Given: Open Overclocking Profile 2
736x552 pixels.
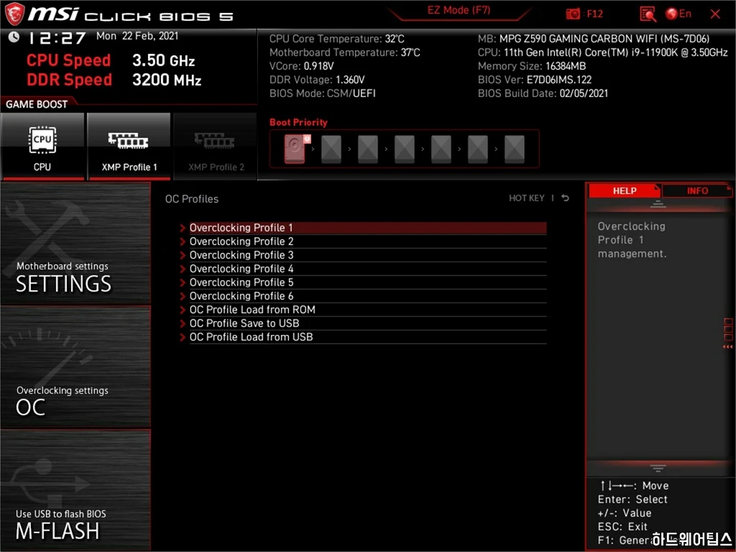Looking at the screenshot, I should tap(367, 241).
